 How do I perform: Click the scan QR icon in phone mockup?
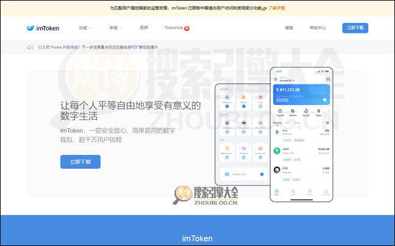pyautogui.click(x=328, y=80)
